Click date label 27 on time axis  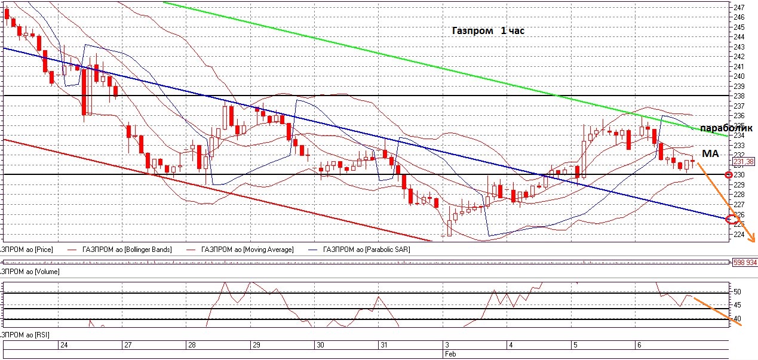click(127, 345)
